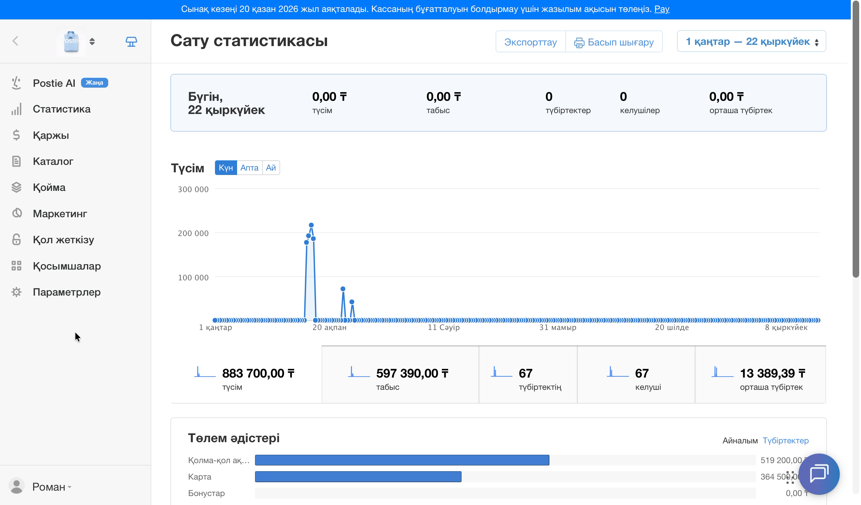Click the page vertical scrollbar

click(856, 139)
